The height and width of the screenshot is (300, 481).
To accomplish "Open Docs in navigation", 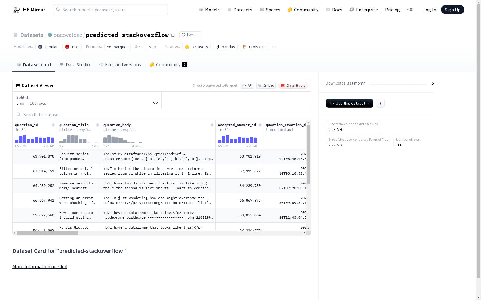I will pos(334,10).
